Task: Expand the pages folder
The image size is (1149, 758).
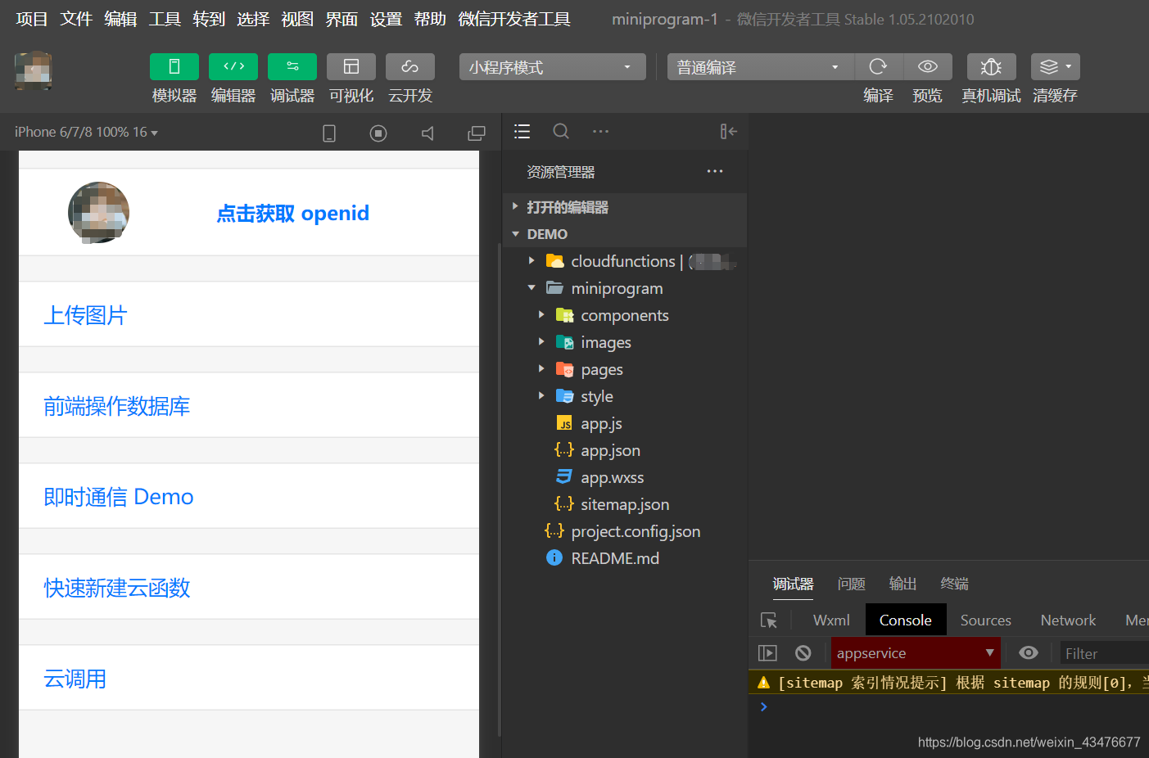Action: (624, 369)
